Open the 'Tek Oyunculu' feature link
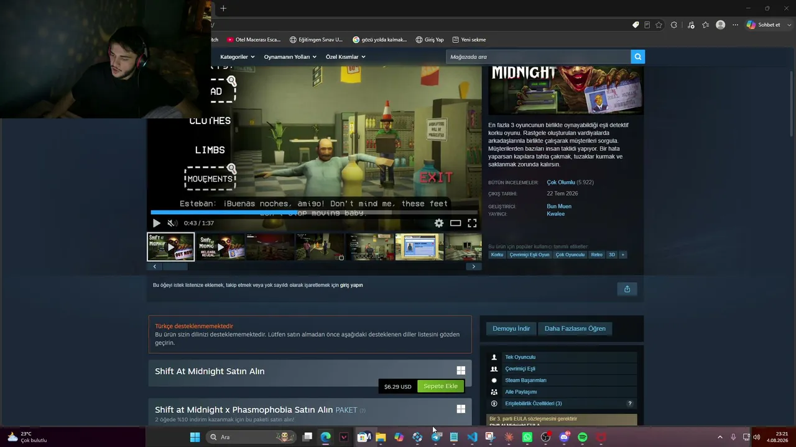This screenshot has width=796, height=447. pyautogui.click(x=520, y=357)
